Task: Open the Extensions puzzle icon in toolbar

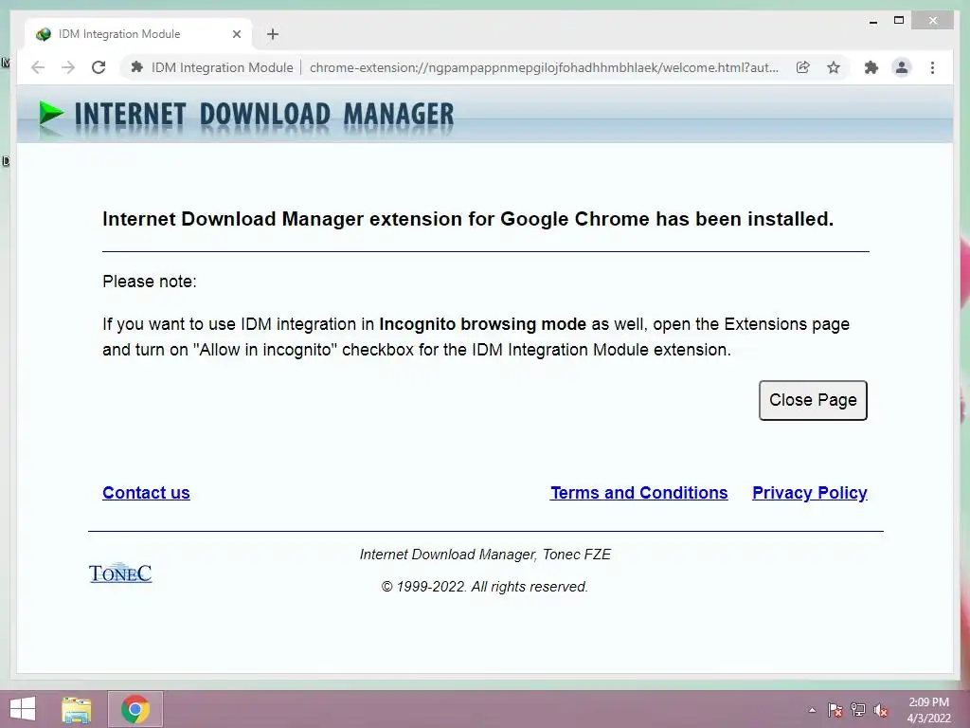Action: pyautogui.click(x=871, y=67)
